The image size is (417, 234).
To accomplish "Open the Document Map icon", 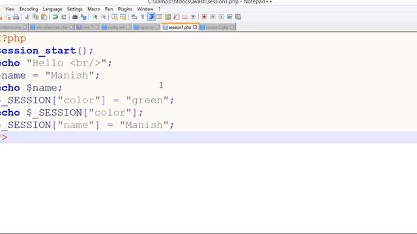I will pos(168,17).
